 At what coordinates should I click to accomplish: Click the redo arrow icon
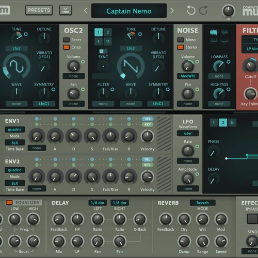(203, 10)
